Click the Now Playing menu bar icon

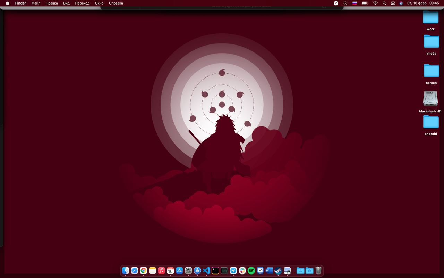click(x=345, y=3)
